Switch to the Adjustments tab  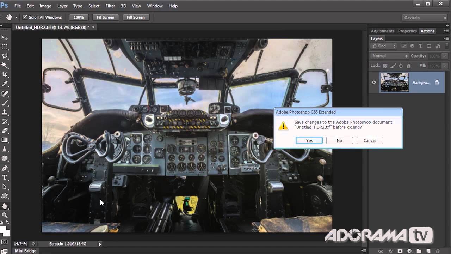pyautogui.click(x=382, y=31)
